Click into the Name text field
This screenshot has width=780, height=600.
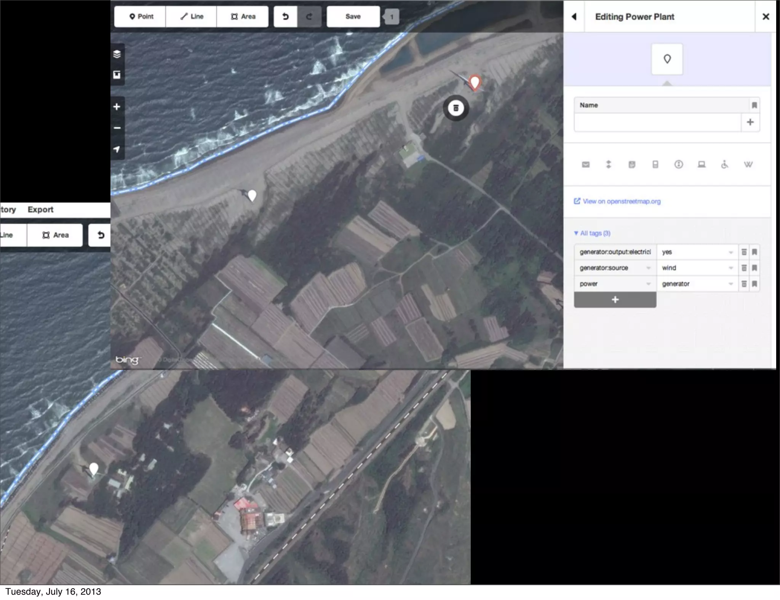coord(657,123)
